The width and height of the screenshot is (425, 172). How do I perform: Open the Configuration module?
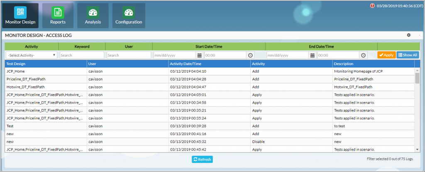[x=129, y=16]
